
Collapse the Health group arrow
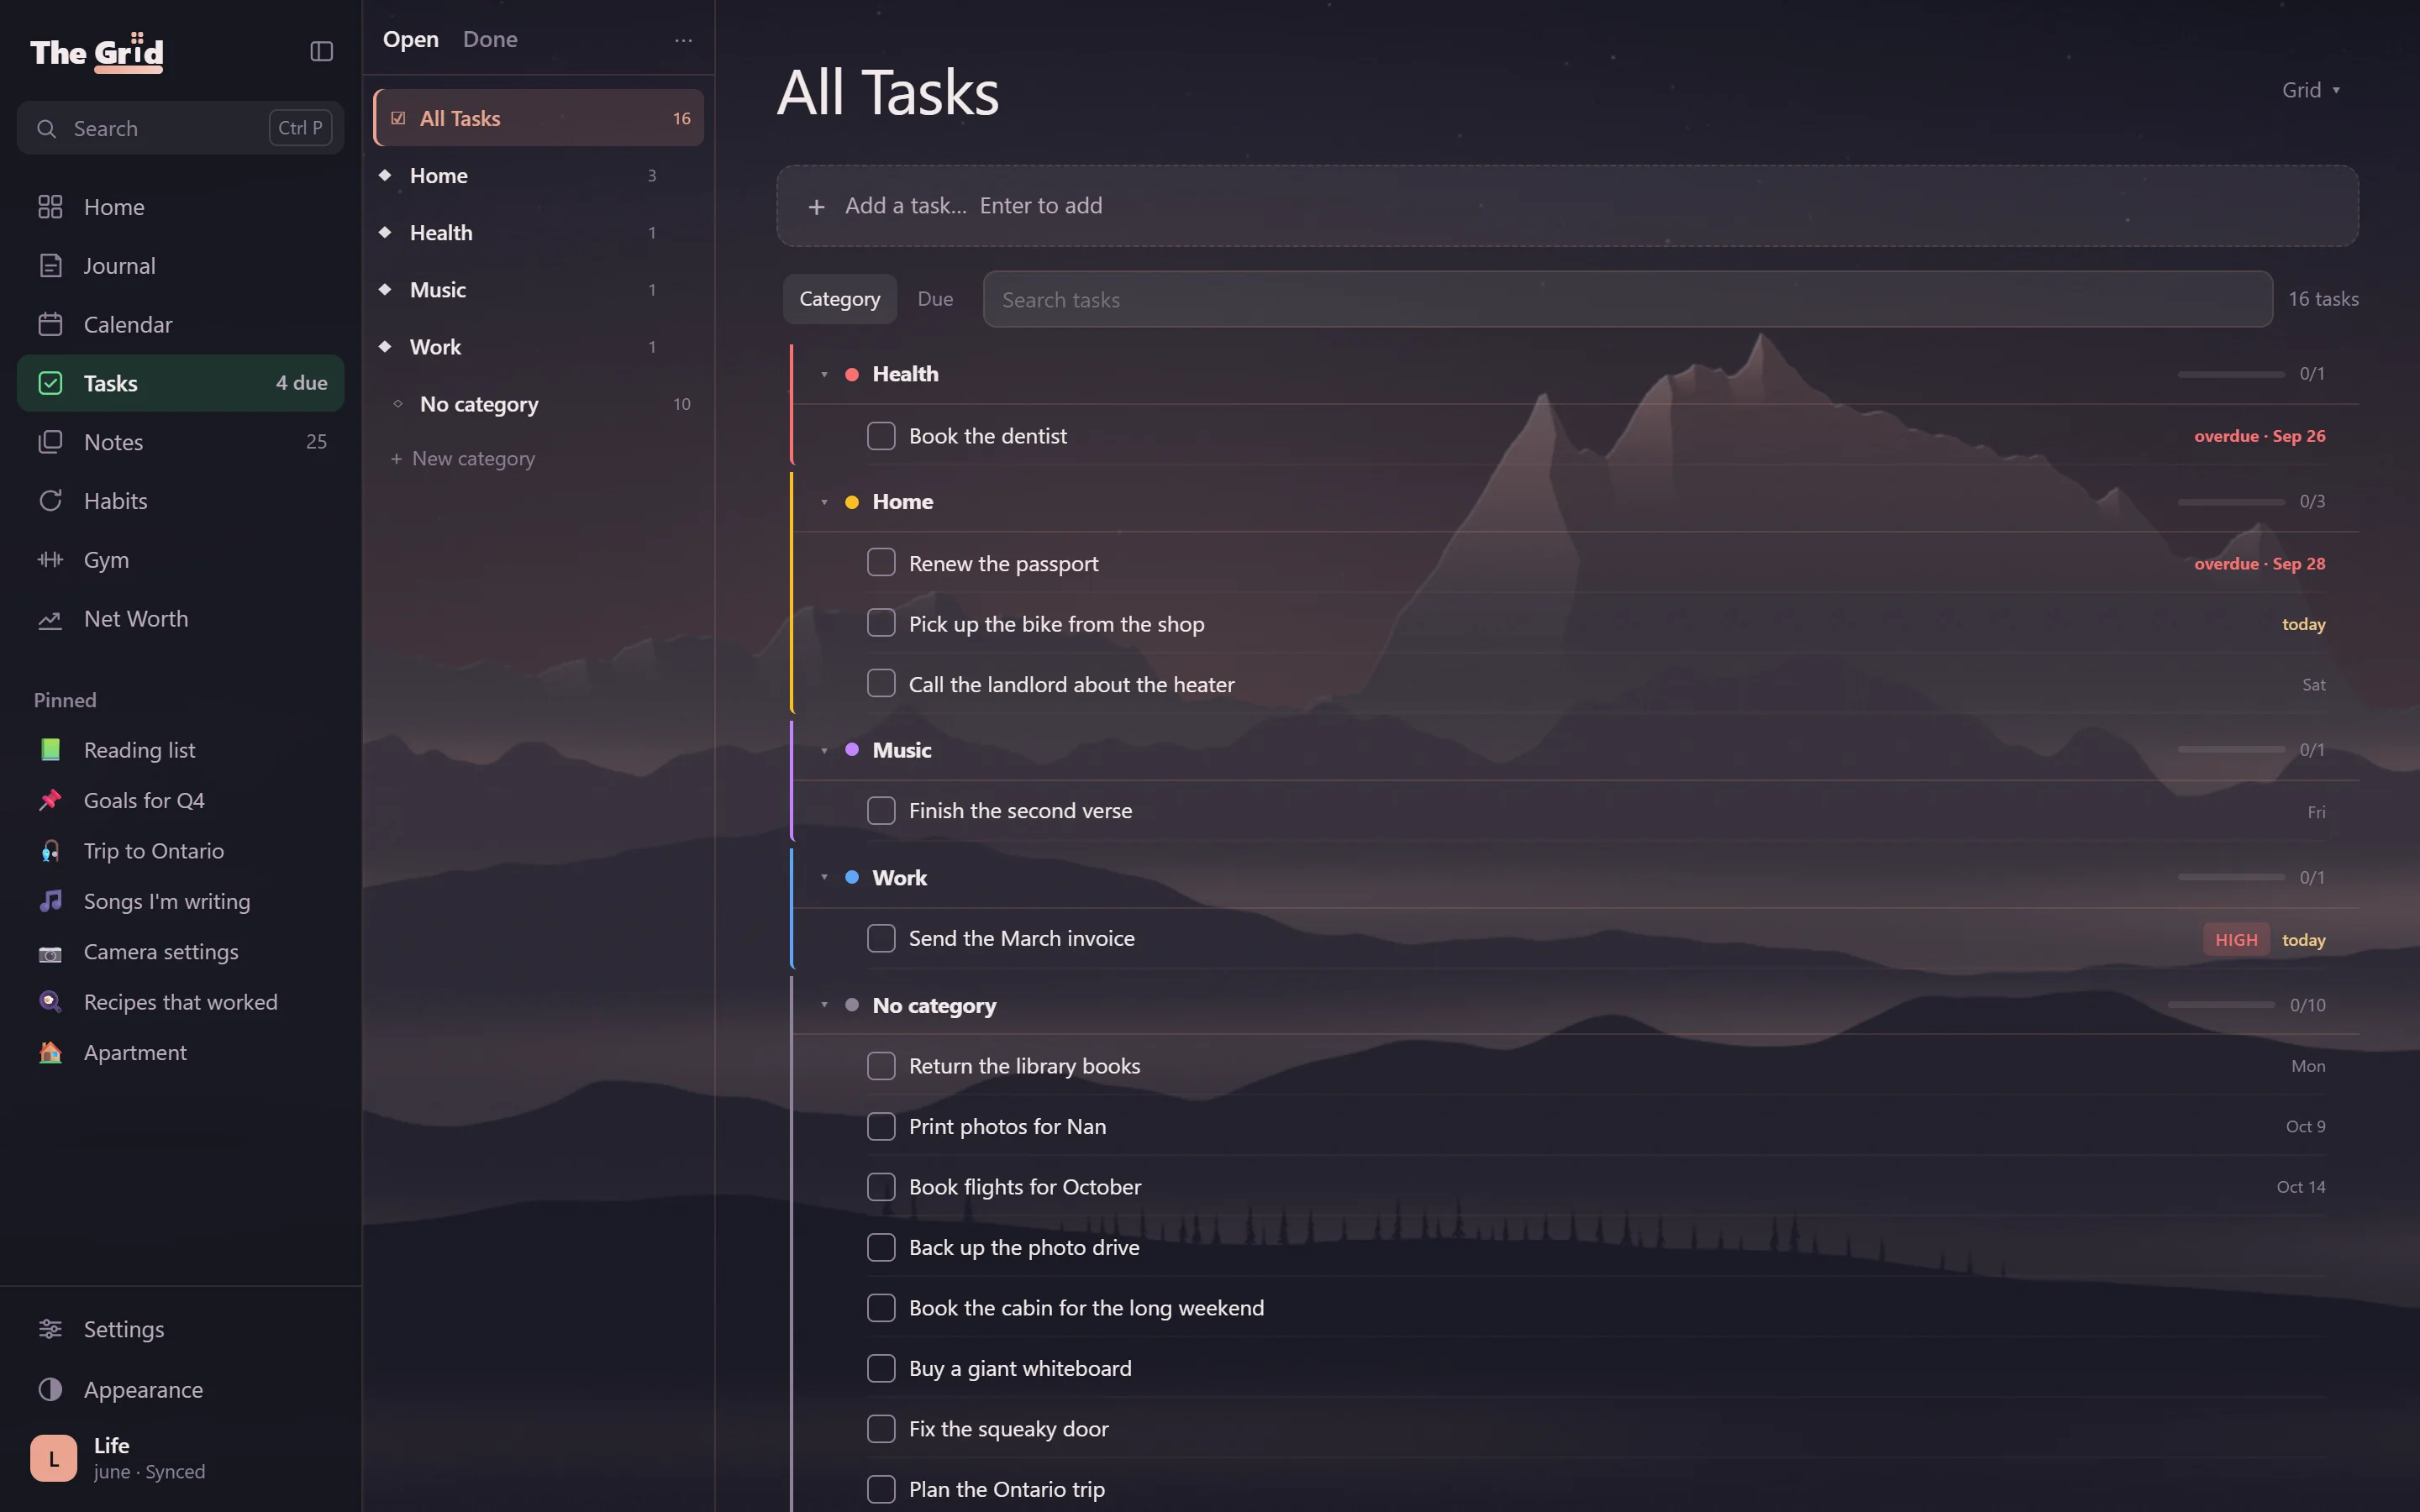point(824,374)
